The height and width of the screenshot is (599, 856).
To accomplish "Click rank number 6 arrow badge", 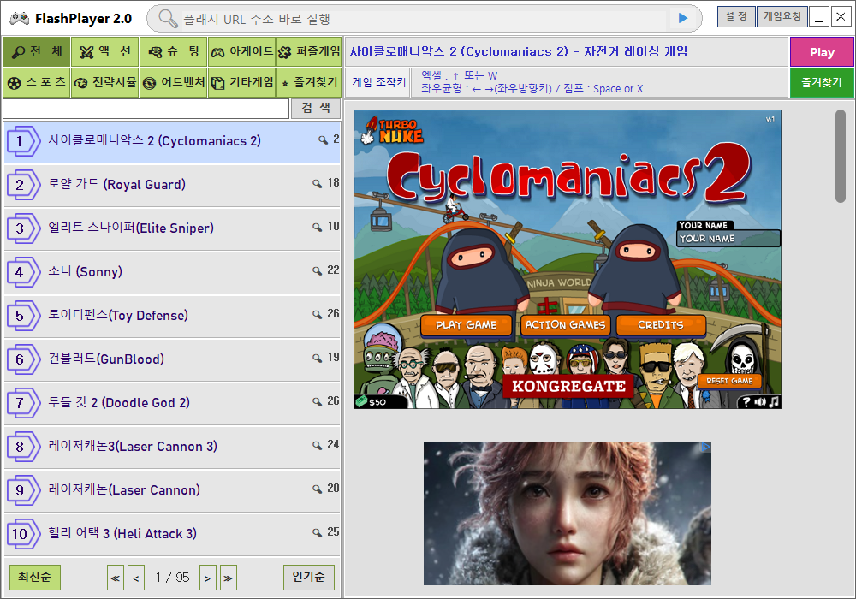I will (23, 359).
